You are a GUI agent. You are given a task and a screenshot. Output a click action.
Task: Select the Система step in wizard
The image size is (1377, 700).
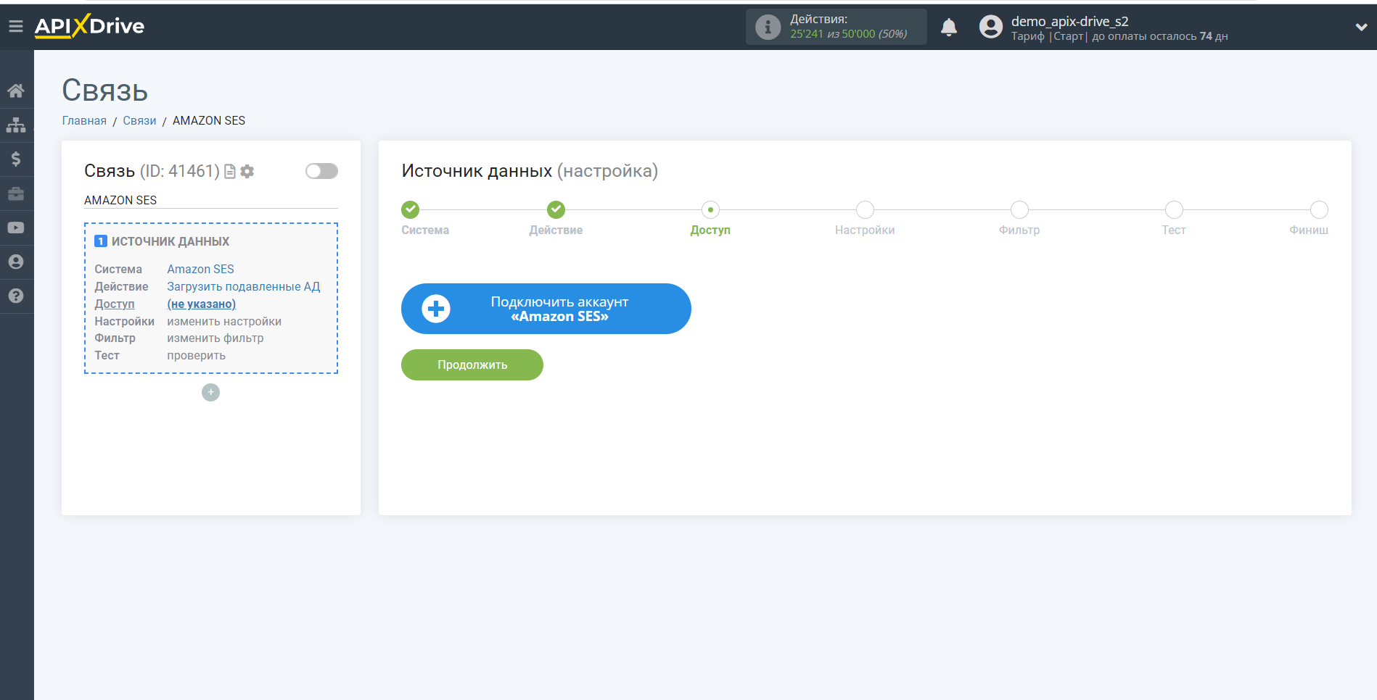click(411, 209)
